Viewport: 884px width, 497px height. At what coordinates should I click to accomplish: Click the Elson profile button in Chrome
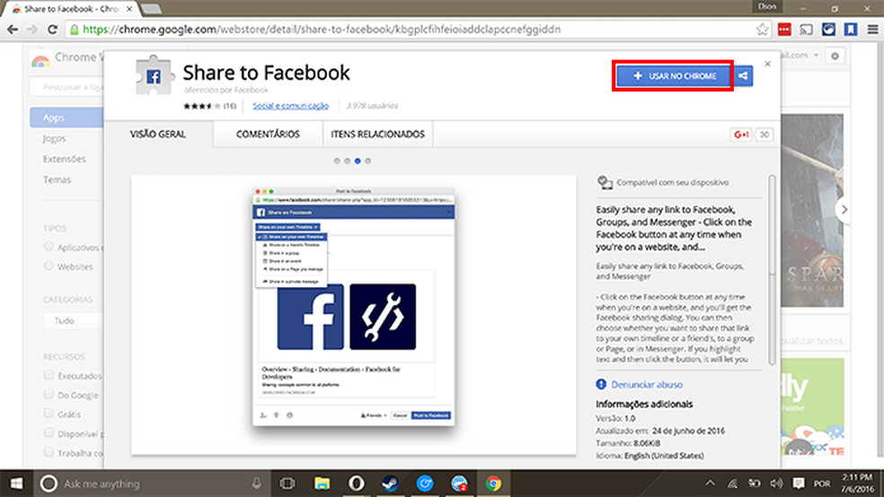766,7
